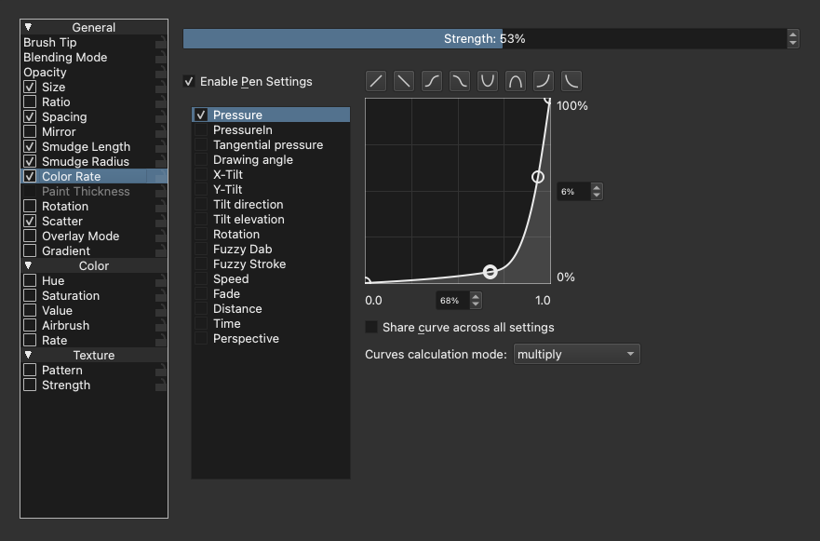This screenshot has width=820, height=541.
Task: Apply the J-shaped curve preset
Action: coord(544,81)
